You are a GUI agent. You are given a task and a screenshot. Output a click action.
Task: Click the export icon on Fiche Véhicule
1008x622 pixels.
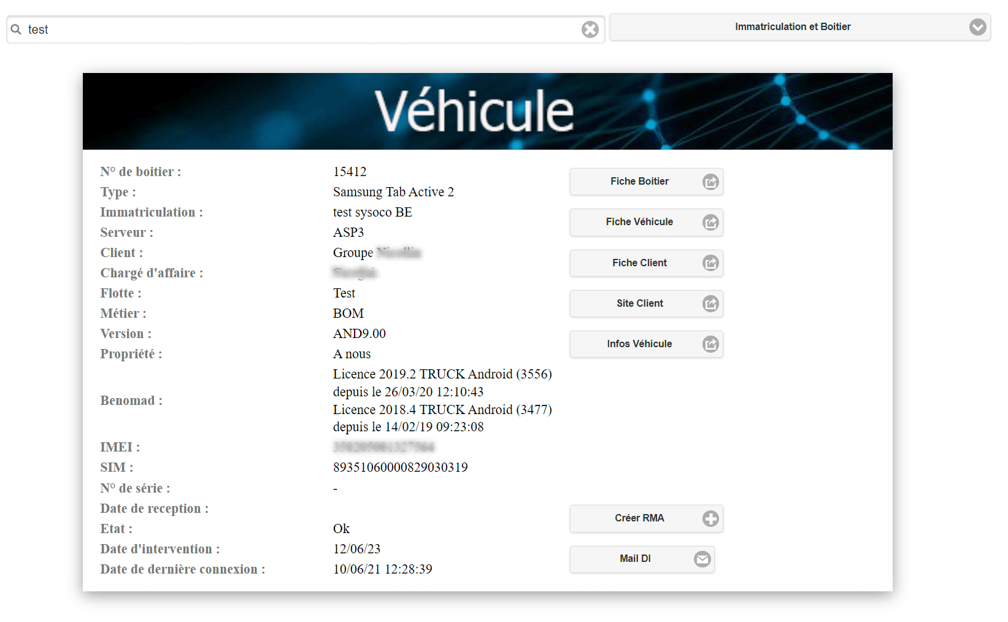pos(710,223)
